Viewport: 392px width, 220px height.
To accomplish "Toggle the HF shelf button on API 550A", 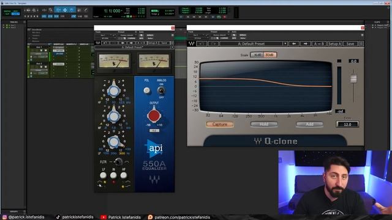I will click(x=123, y=175).
